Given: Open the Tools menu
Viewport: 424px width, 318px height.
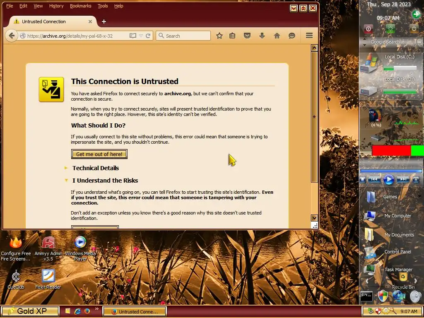Looking at the screenshot, I should 103,6.
